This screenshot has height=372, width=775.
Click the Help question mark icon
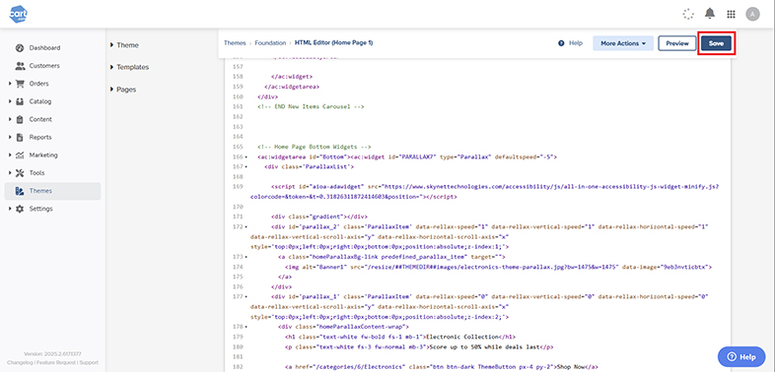[x=561, y=43]
